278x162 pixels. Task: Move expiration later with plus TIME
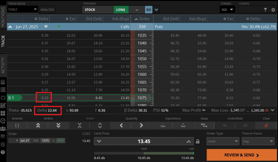point(183,125)
